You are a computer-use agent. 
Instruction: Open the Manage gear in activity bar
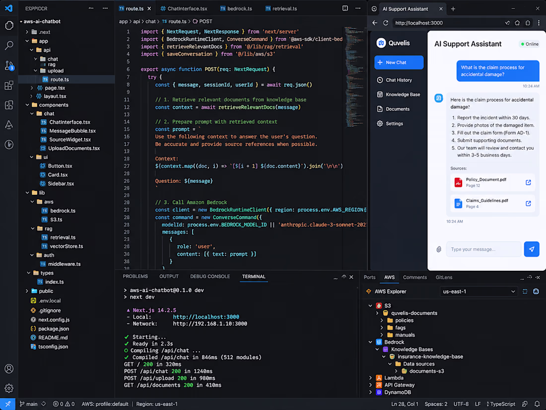click(9, 388)
